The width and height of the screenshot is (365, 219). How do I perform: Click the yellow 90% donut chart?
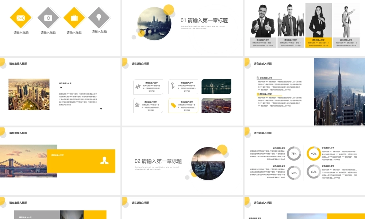coord(314,154)
